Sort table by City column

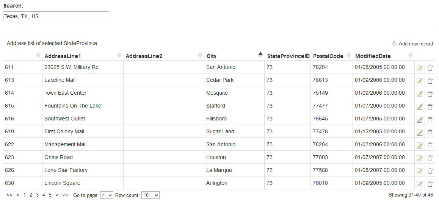coord(212,56)
